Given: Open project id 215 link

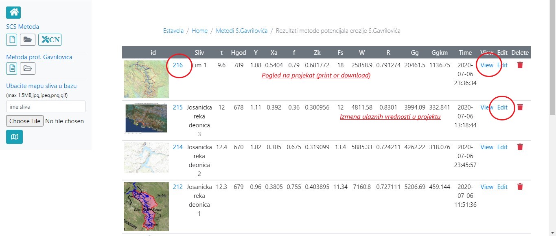Looking at the screenshot, I should point(178,107).
